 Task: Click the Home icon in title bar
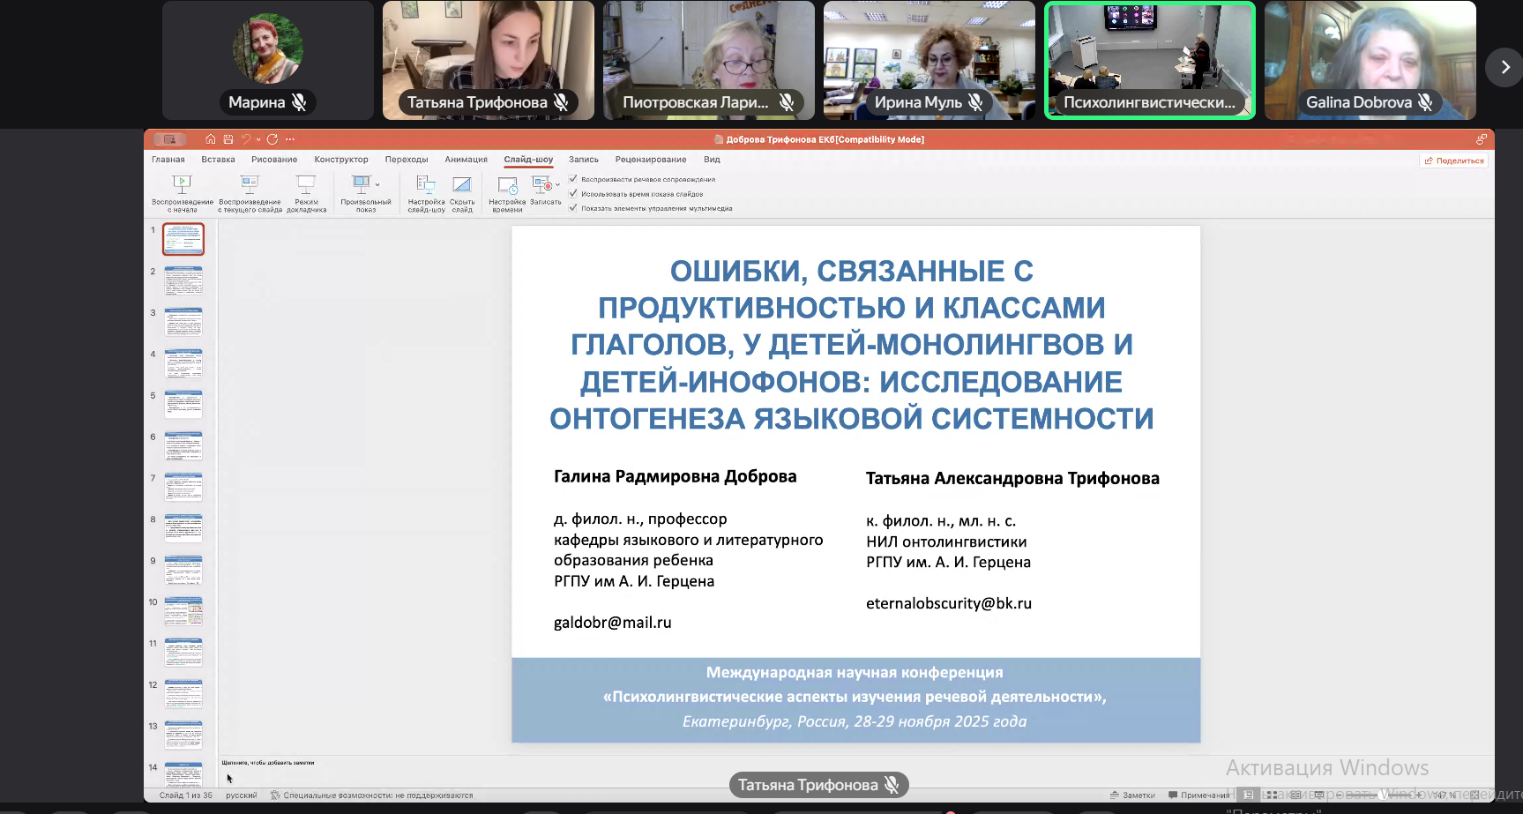click(210, 139)
